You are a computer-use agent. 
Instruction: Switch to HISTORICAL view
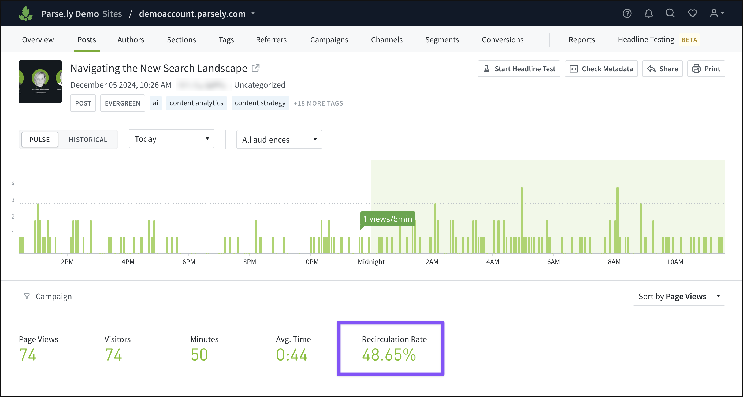[88, 140]
